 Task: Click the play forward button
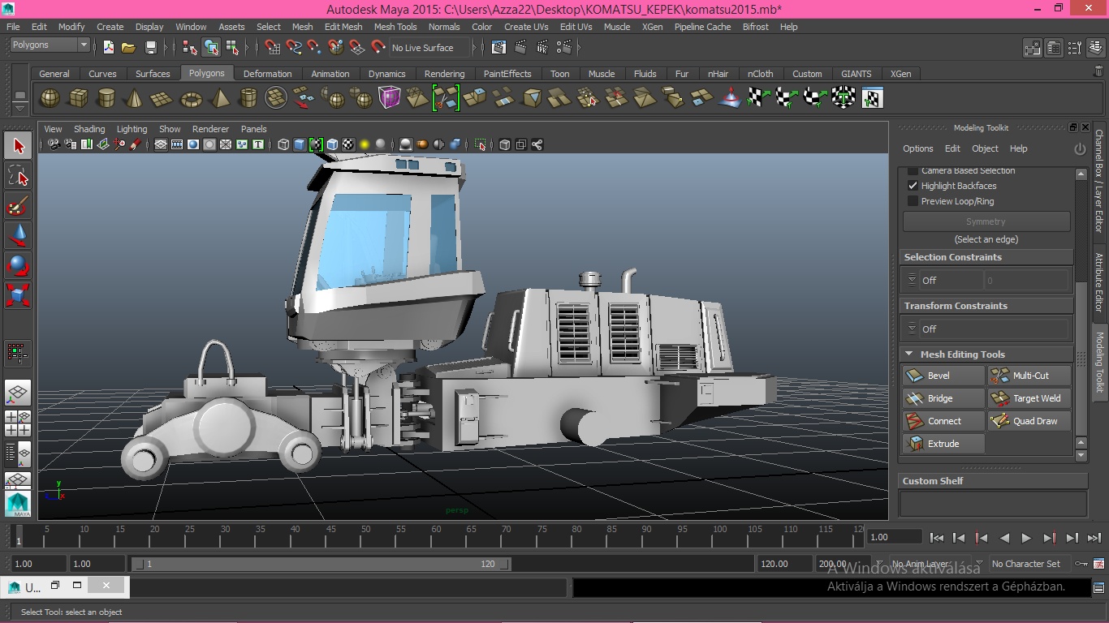tap(1026, 538)
